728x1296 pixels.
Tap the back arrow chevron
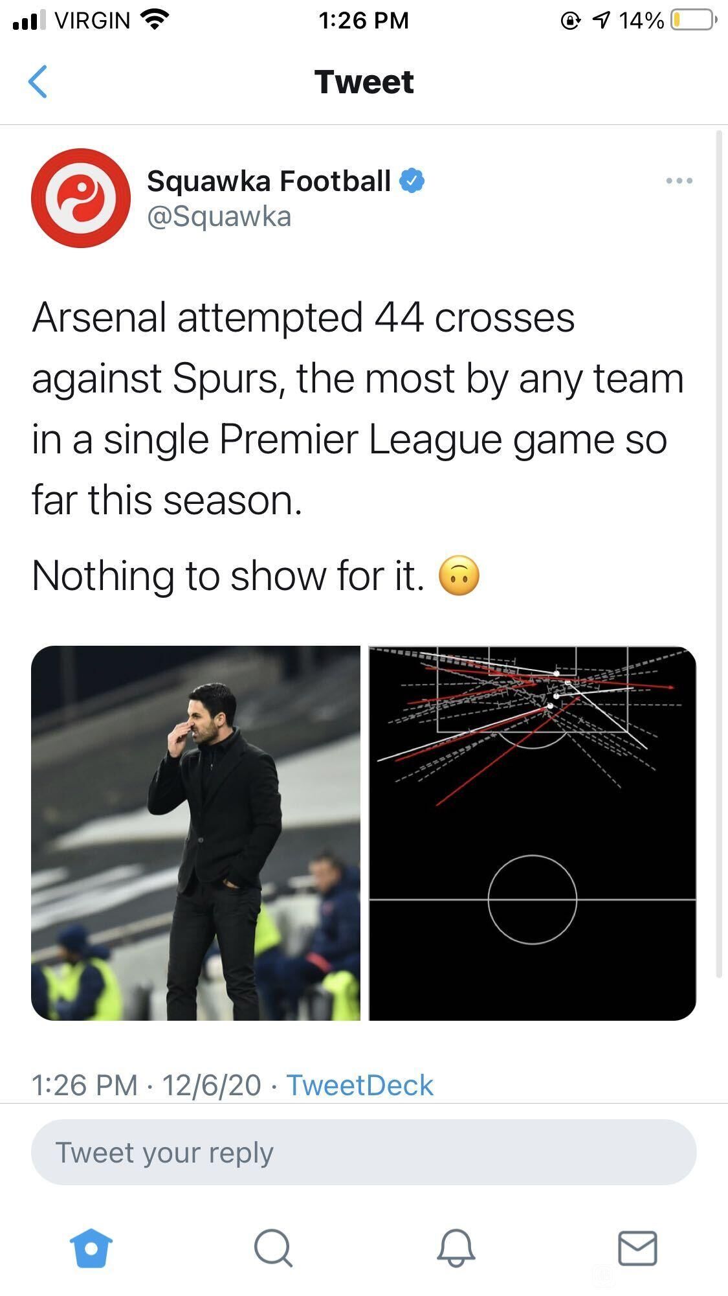click(x=38, y=82)
